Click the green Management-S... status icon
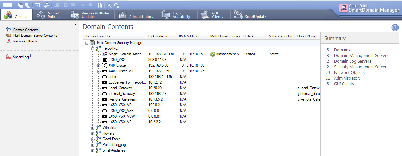Screen dimensions: 402x156 coord(213,54)
